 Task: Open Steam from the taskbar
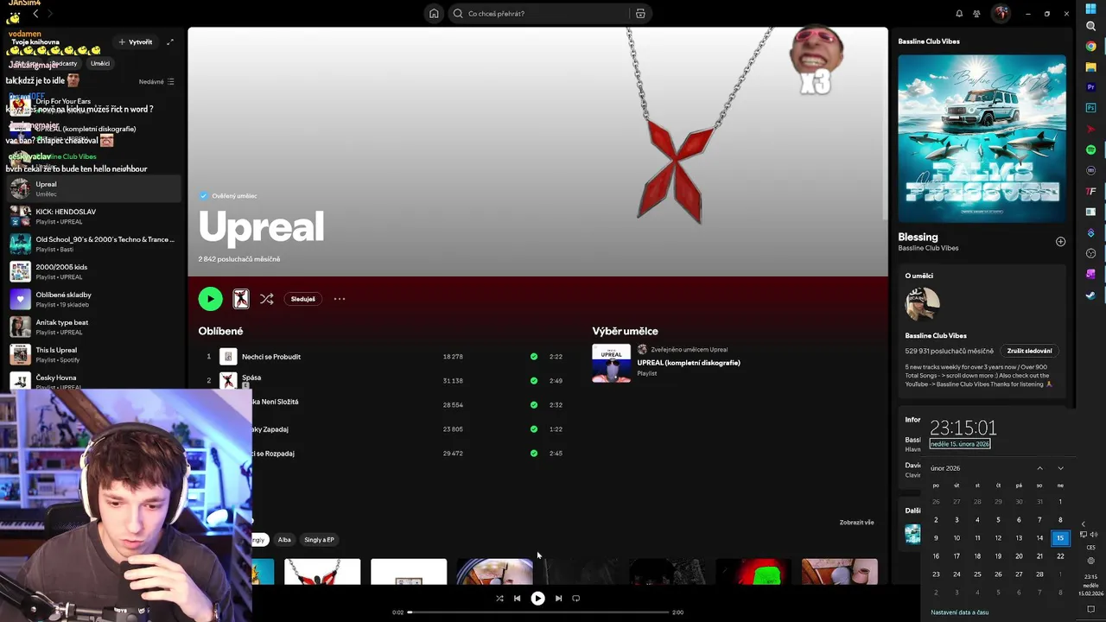pyautogui.click(x=1090, y=295)
